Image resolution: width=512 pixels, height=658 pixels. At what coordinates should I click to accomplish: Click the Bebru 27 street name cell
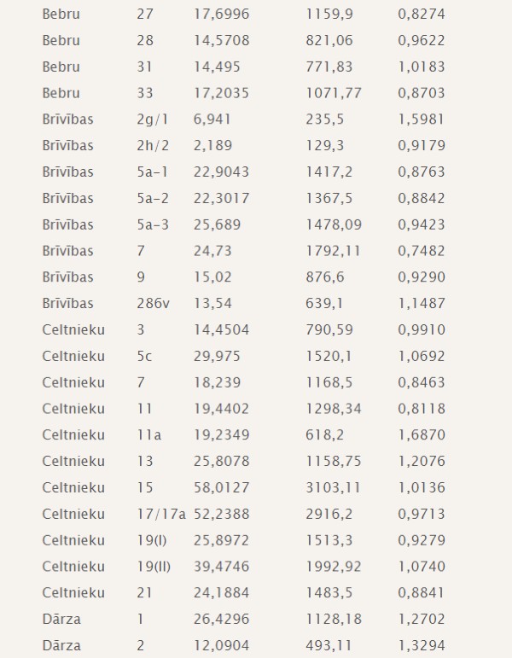(61, 15)
